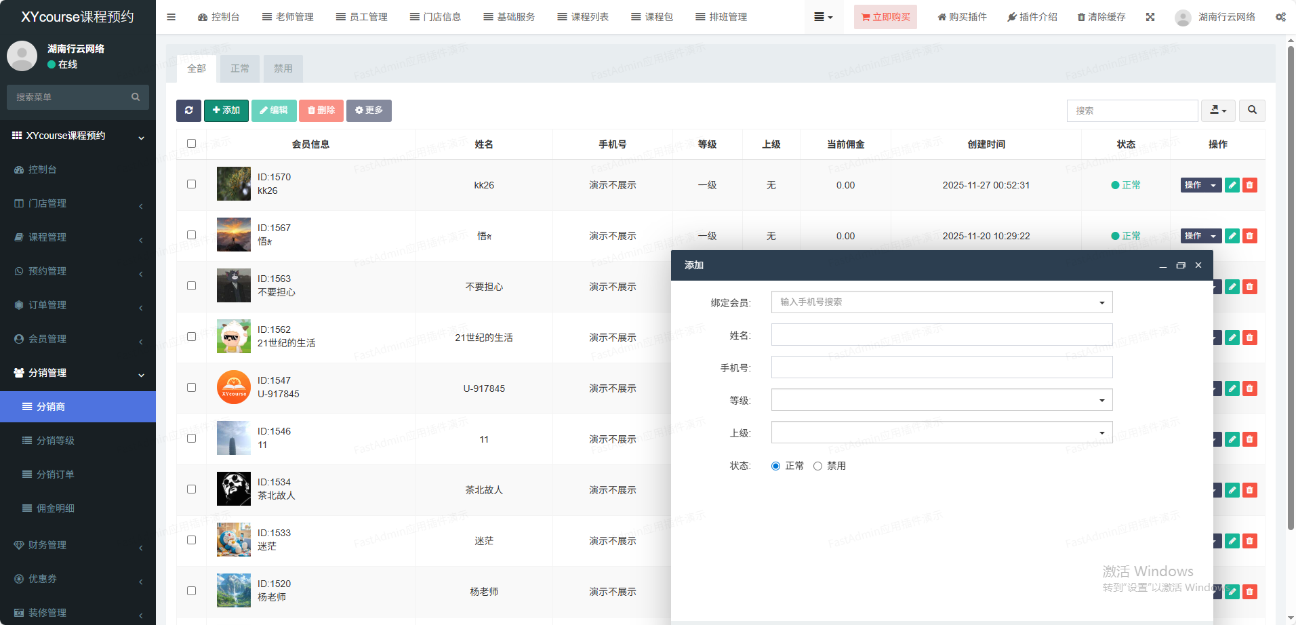Image resolution: width=1296 pixels, height=625 pixels.
Task: Open the 上级 superior dropdown in dialog
Action: click(x=941, y=432)
